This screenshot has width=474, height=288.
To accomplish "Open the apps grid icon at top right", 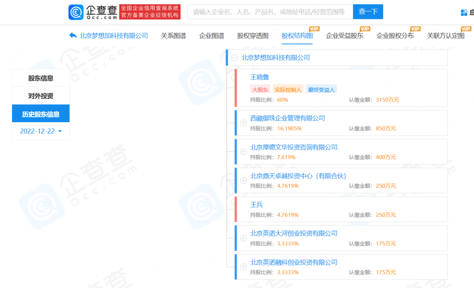I will [464, 13].
